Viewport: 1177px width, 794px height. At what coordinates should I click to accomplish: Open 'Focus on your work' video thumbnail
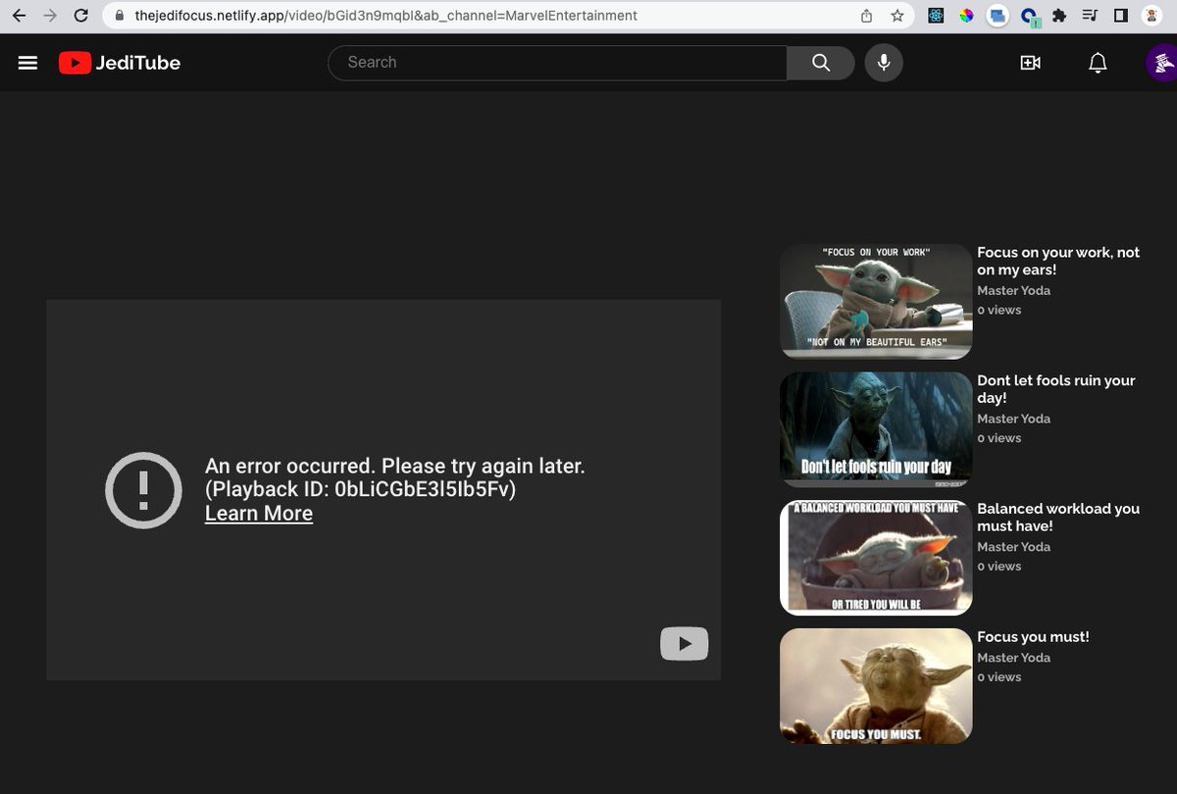876,301
